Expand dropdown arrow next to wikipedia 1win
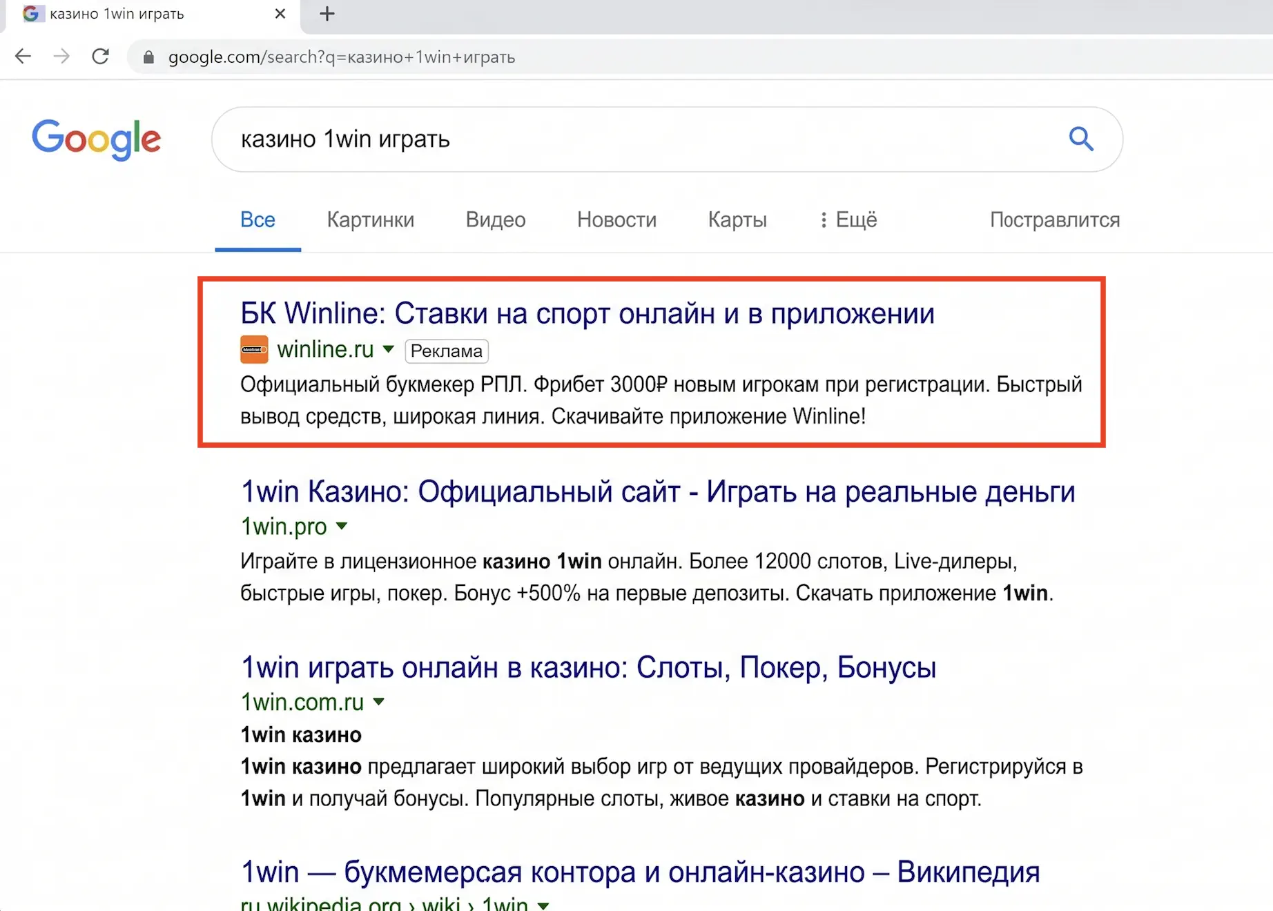 click(543, 905)
